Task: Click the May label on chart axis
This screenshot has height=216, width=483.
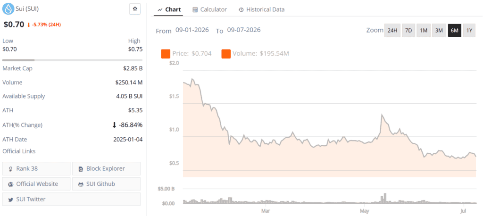Action: tap(365, 211)
